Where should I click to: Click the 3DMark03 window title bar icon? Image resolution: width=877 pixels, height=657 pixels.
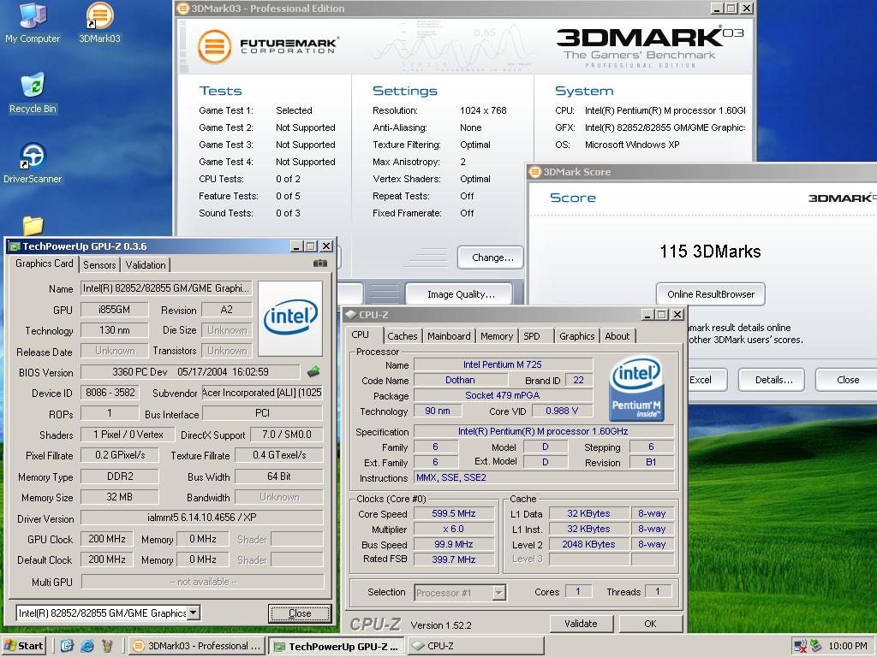pyautogui.click(x=182, y=9)
